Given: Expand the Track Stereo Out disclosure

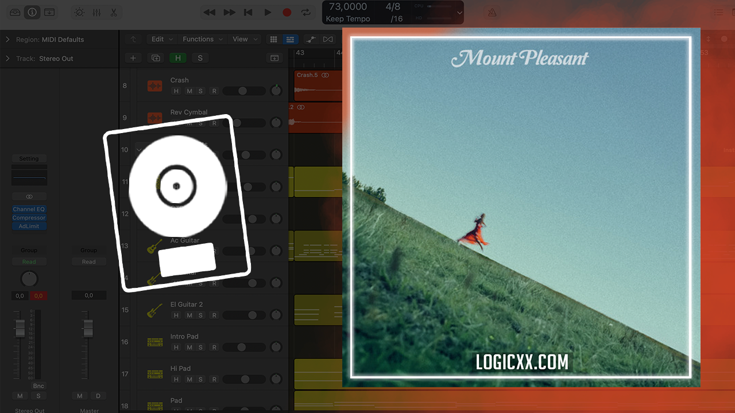Looking at the screenshot, I should (x=7, y=59).
